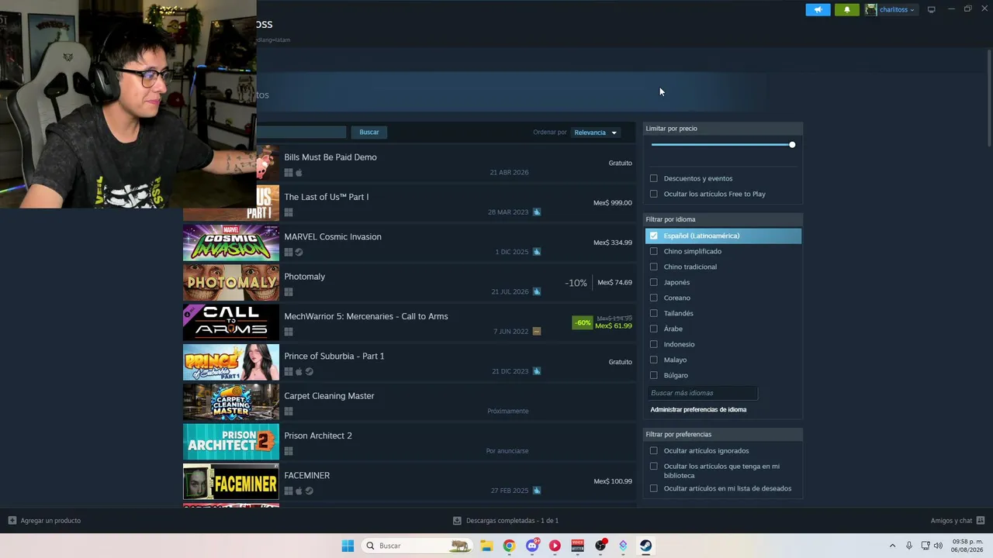Image resolution: width=993 pixels, height=558 pixels.
Task: Click the -60% discount badge for MechWarrior 5
Action: click(583, 322)
